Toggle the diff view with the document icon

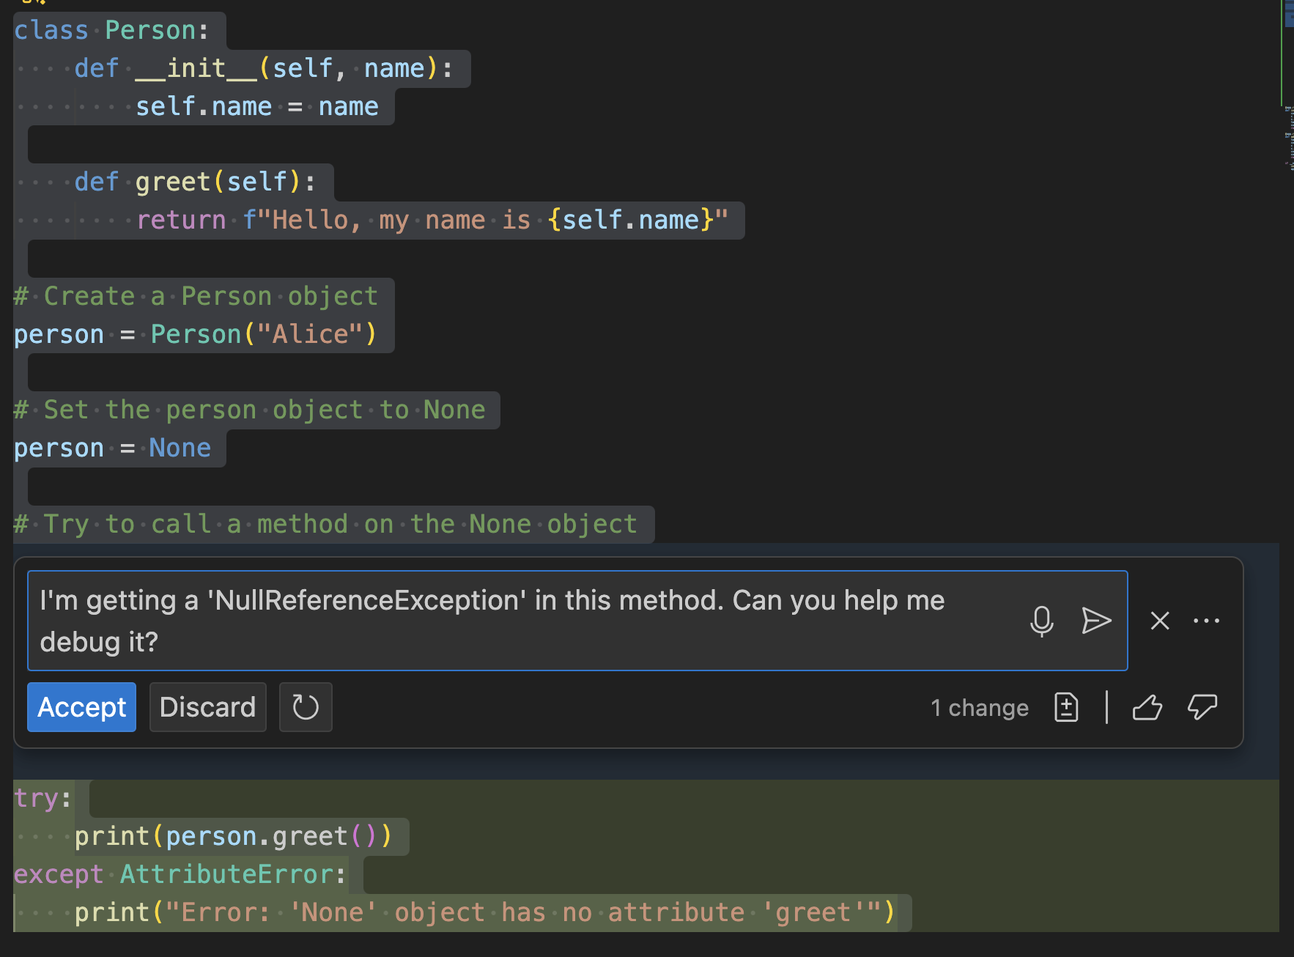pos(1066,707)
